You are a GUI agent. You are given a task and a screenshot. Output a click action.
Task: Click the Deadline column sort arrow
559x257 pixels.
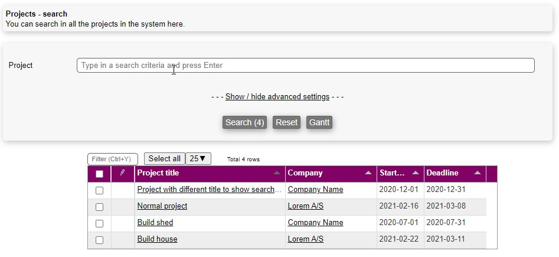coord(477,174)
